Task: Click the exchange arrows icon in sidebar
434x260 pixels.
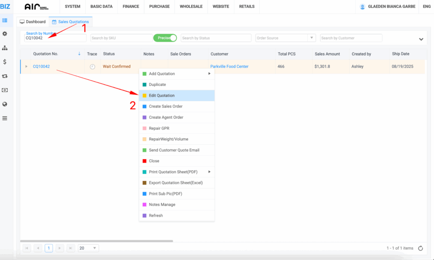Action: pyautogui.click(x=5, y=76)
